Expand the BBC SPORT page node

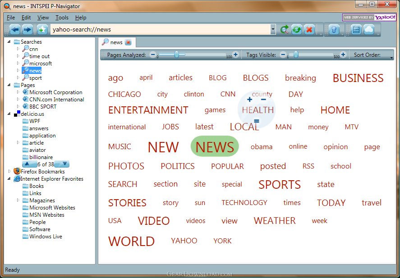(x=18, y=106)
